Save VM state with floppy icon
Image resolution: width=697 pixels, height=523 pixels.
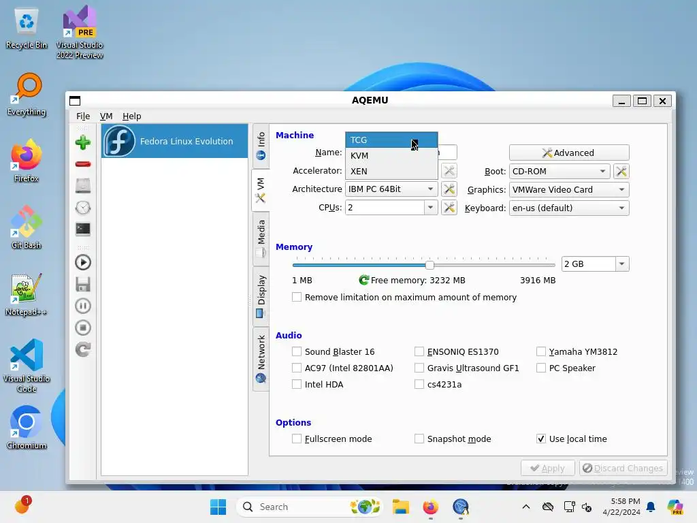click(82, 284)
